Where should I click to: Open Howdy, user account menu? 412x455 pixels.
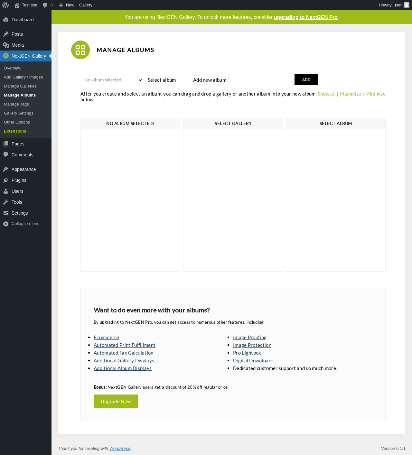pyautogui.click(x=394, y=5)
